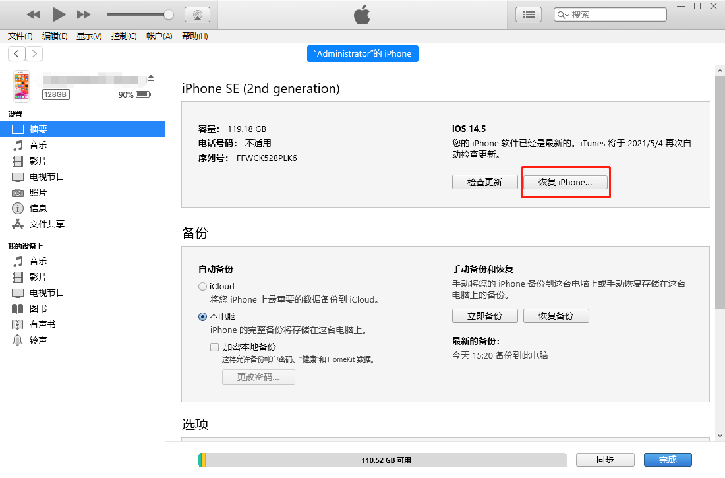Click the fast-forward/next track icon
The height and width of the screenshot is (478, 725).
[x=84, y=15]
